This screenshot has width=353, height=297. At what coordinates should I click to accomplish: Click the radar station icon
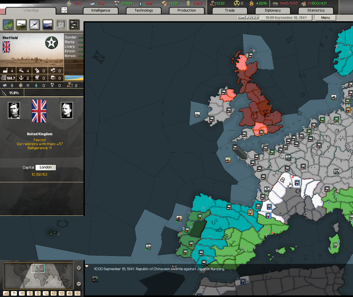click(x=37, y=78)
